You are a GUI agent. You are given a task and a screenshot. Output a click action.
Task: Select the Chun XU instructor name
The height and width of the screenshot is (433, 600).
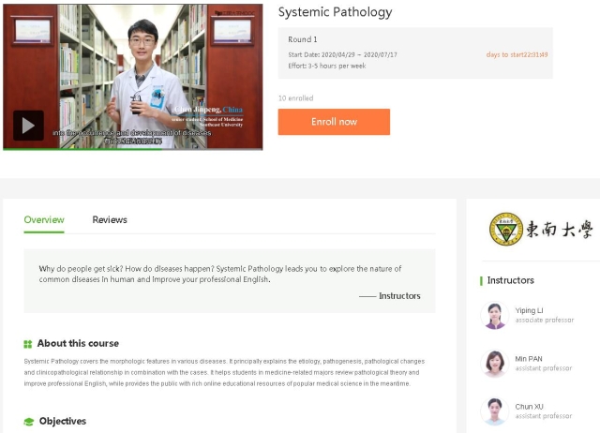click(x=529, y=407)
